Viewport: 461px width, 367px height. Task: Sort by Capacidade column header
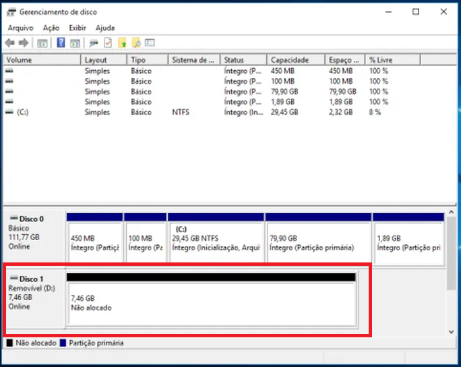[x=296, y=60]
